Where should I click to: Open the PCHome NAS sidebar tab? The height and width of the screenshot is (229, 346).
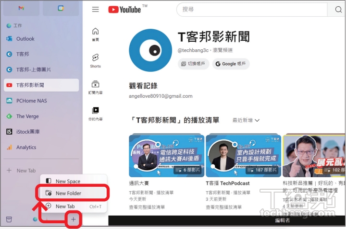(41, 101)
